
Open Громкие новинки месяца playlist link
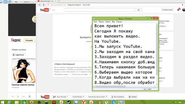(23, 85)
